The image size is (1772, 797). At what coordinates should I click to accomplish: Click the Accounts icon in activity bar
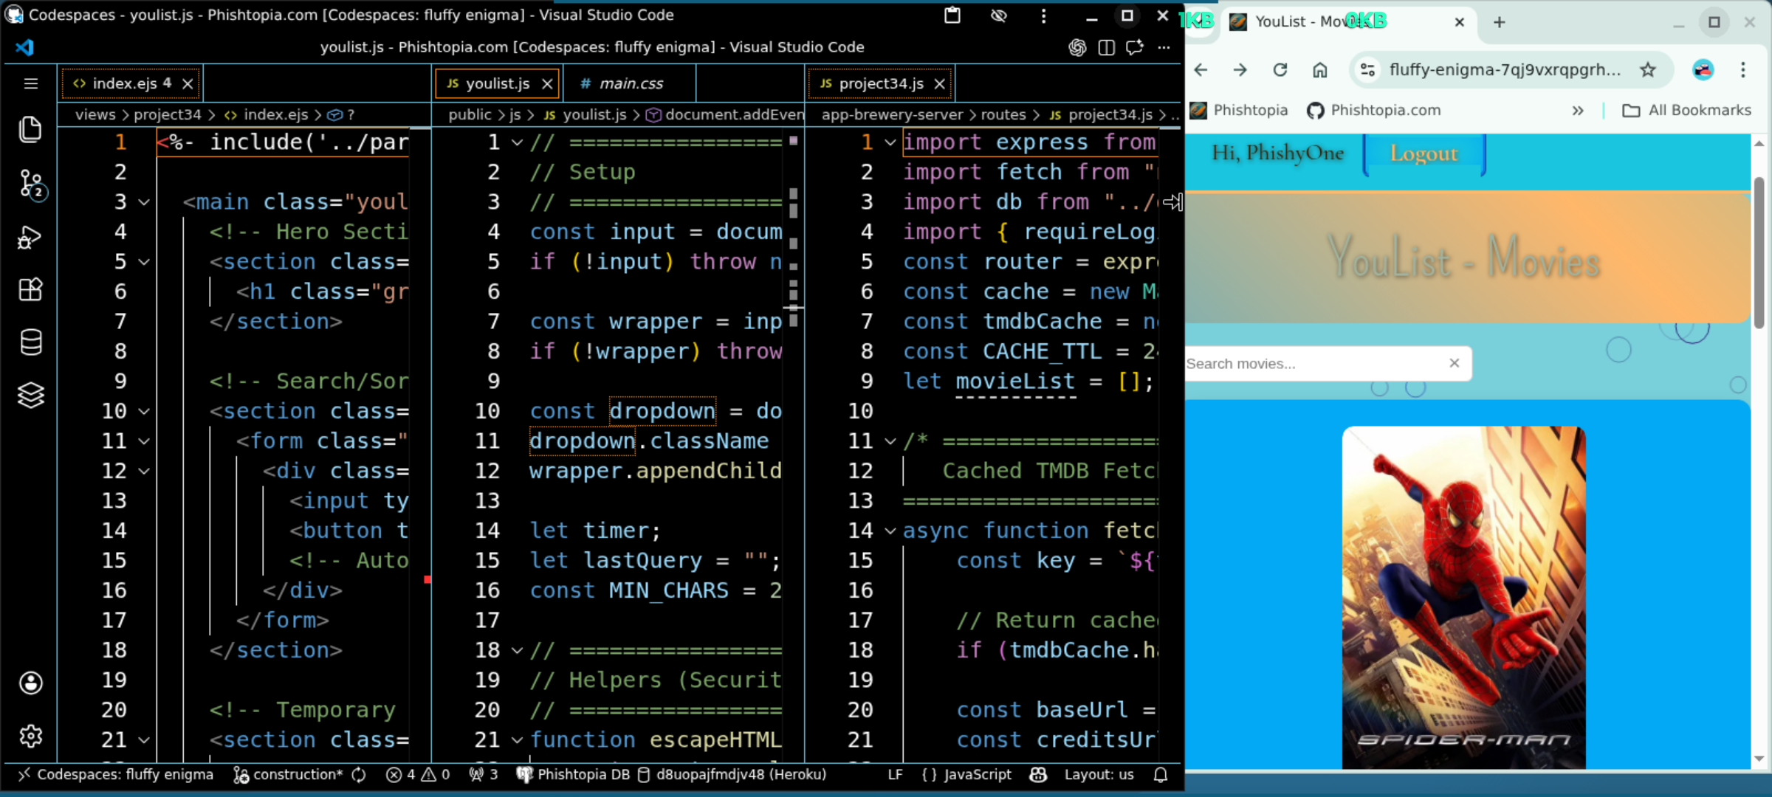coord(30,683)
